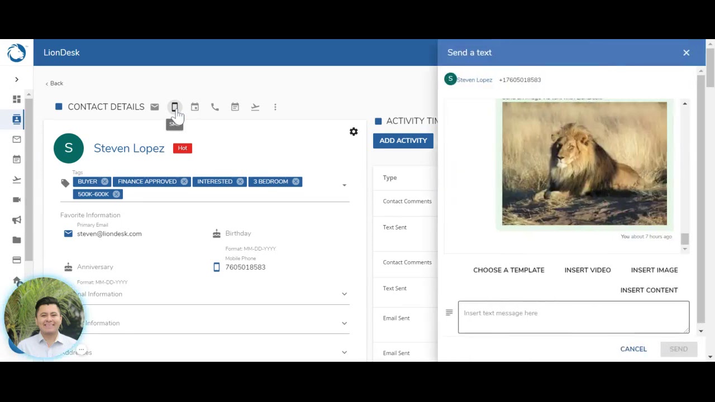
Task: Open the tags dropdown arrow
Action: coord(344,185)
